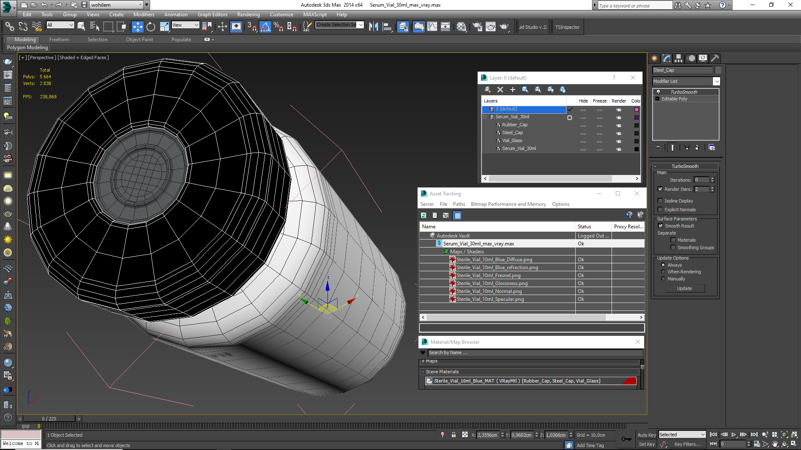Add selected objects to layer plus icon

click(x=513, y=90)
